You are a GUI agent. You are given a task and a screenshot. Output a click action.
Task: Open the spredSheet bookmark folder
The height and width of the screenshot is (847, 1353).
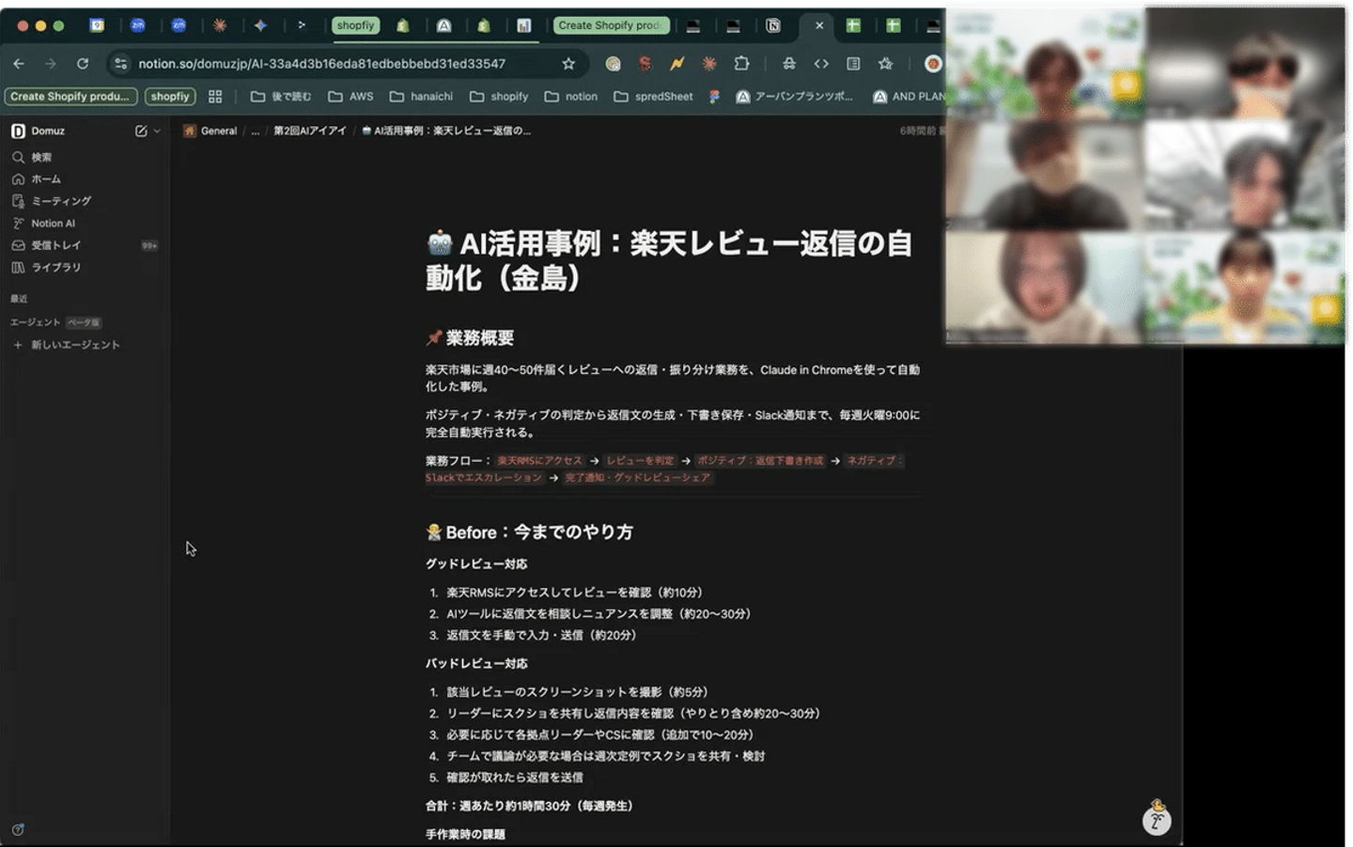[x=653, y=96]
